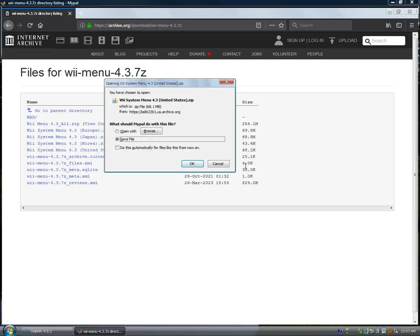The height and width of the screenshot is (336, 420).
Task: Open the JOBS nav item
Action: [x=257, y=54]
